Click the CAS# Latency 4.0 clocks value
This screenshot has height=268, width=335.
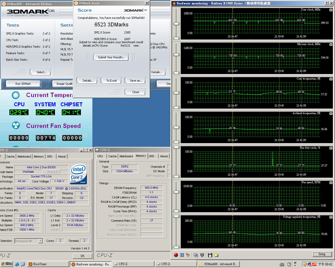click(152, 197)
